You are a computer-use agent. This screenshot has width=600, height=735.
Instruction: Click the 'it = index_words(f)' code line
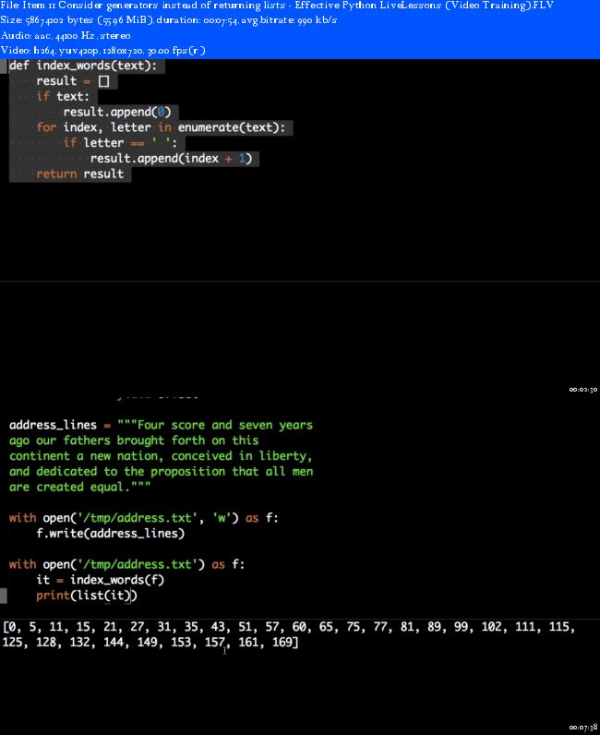point(101,580)
